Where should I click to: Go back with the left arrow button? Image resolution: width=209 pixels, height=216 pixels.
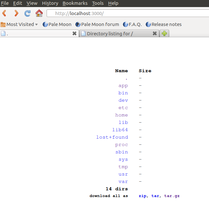point(4,13)
